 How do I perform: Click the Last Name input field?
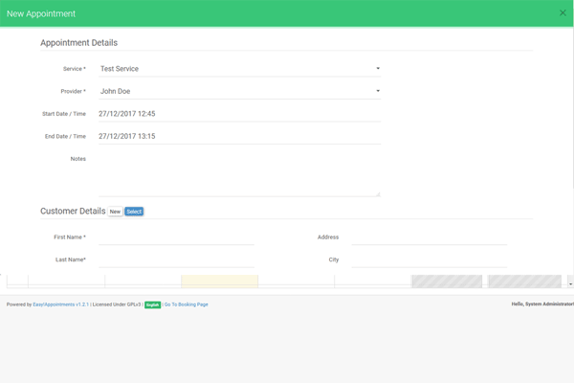click(177, 259)
